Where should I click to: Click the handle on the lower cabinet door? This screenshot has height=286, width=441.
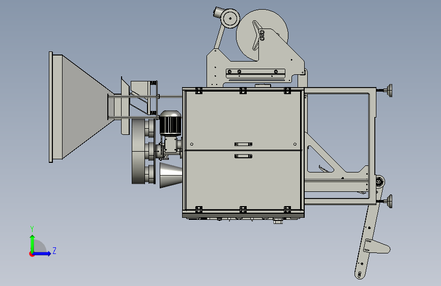[x=243, y=156]
